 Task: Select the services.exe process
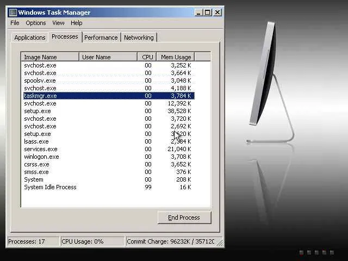click(x=109, y=149)
